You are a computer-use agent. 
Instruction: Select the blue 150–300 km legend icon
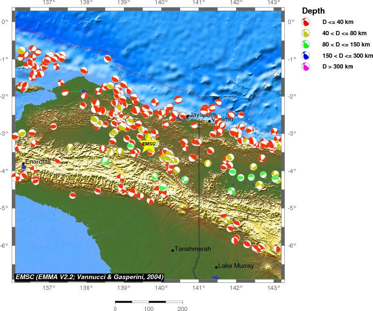(x=306, y=55)
